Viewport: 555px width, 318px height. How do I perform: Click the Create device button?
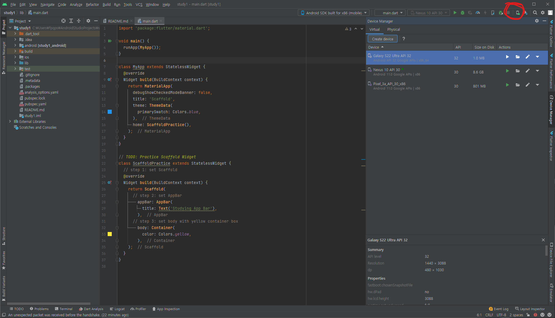382,39
